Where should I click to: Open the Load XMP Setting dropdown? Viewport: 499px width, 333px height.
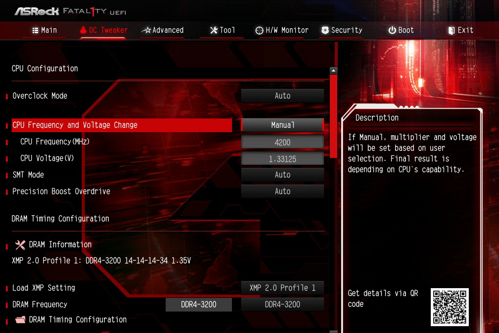(x=283, y=288)
